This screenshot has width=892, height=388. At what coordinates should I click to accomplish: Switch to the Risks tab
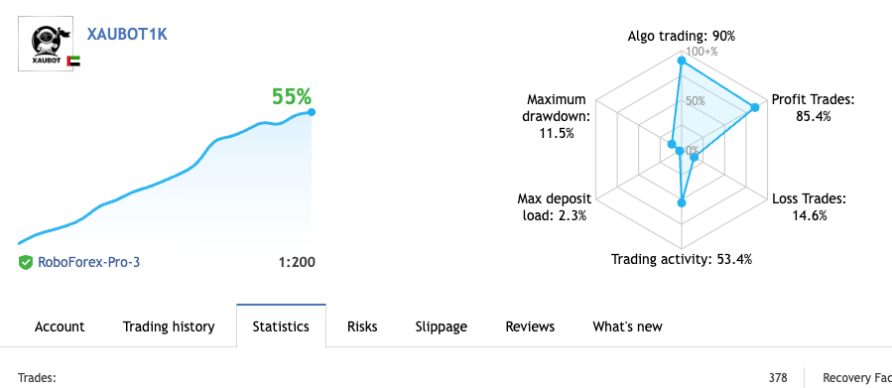click(x=362, y=326)
